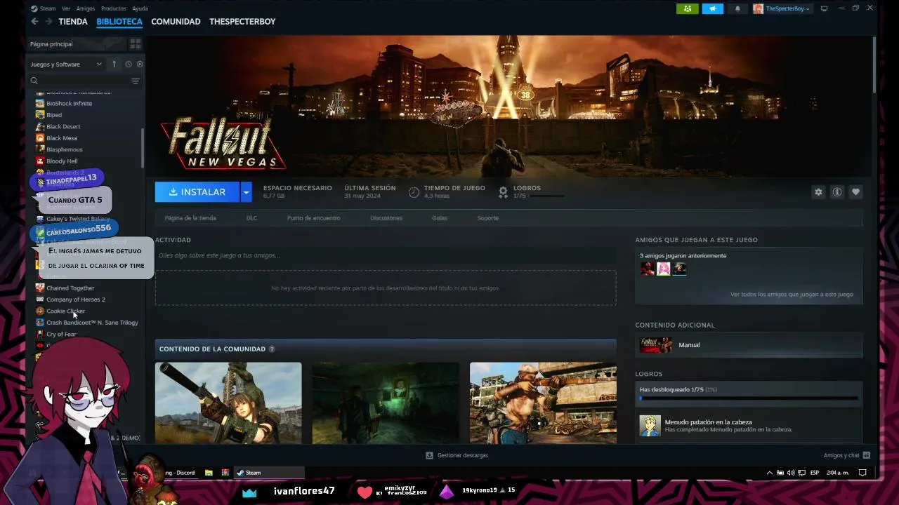Click the playtime clock icon

pyautogui.click(x=414, y=191)
